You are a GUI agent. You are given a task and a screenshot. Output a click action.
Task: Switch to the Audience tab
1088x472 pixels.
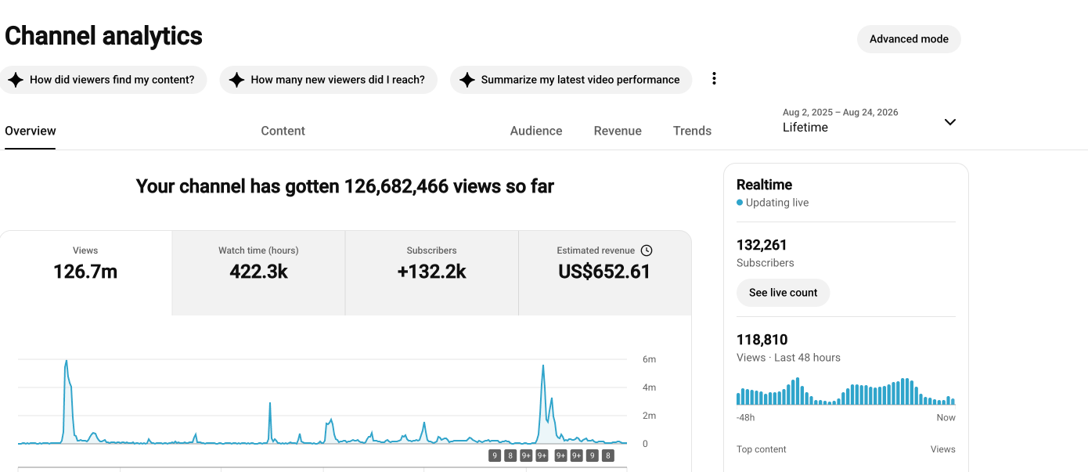click(536, 131)
